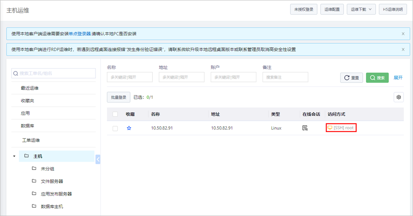The height and width of the screenshot is (216, 413).
Task: Open the 单点登录器 download link
Action: pyautogui.click(x=80, y=34)
